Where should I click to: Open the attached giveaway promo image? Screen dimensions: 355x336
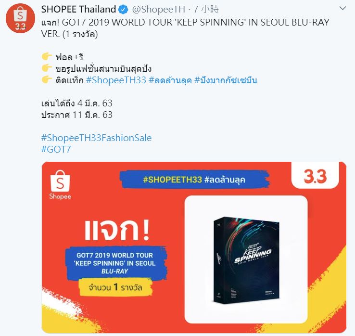click(194, 247)
